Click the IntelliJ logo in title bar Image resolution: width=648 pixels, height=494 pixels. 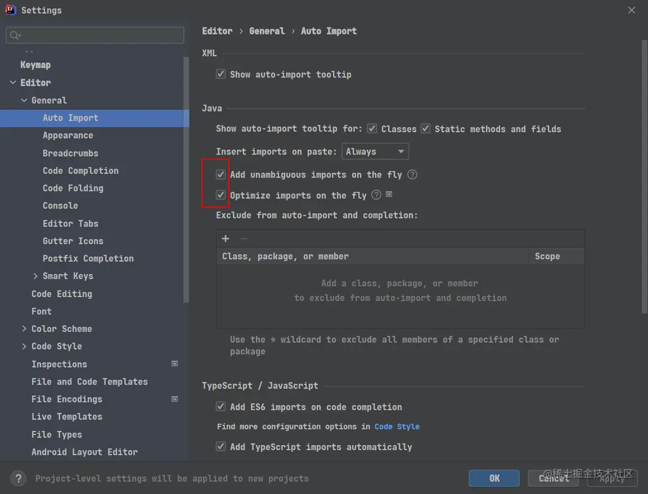click(10, 10)
